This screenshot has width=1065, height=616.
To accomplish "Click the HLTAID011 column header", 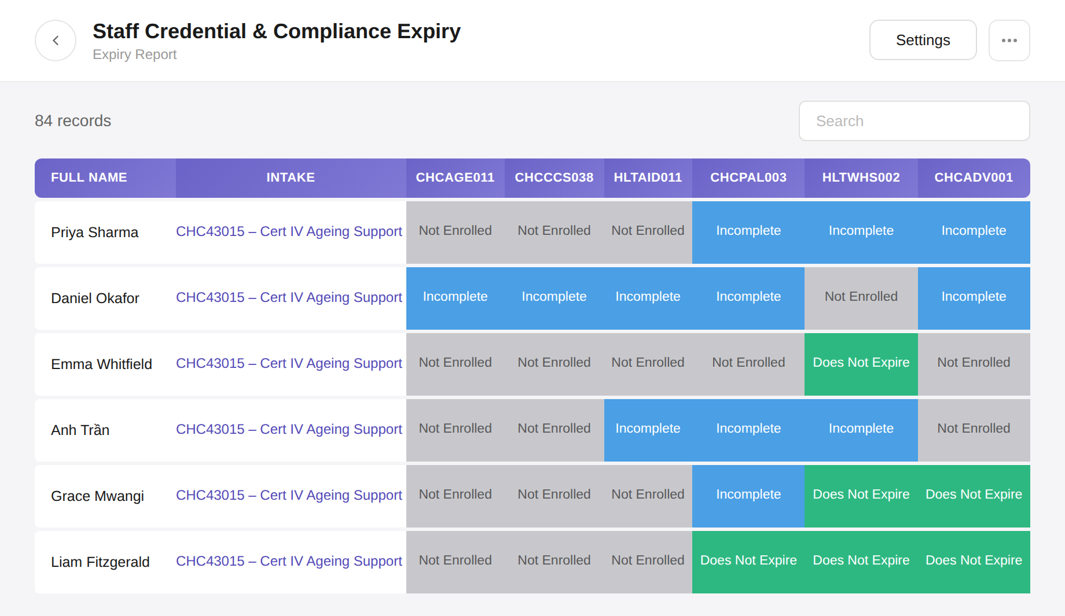I will (x=648, y=178).
